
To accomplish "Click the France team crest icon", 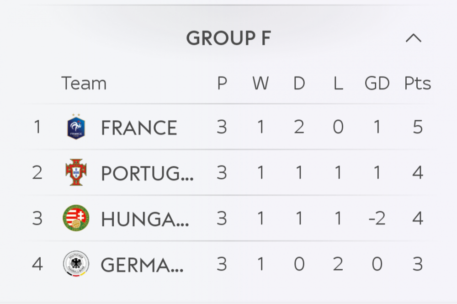I will tap(76, 127).
